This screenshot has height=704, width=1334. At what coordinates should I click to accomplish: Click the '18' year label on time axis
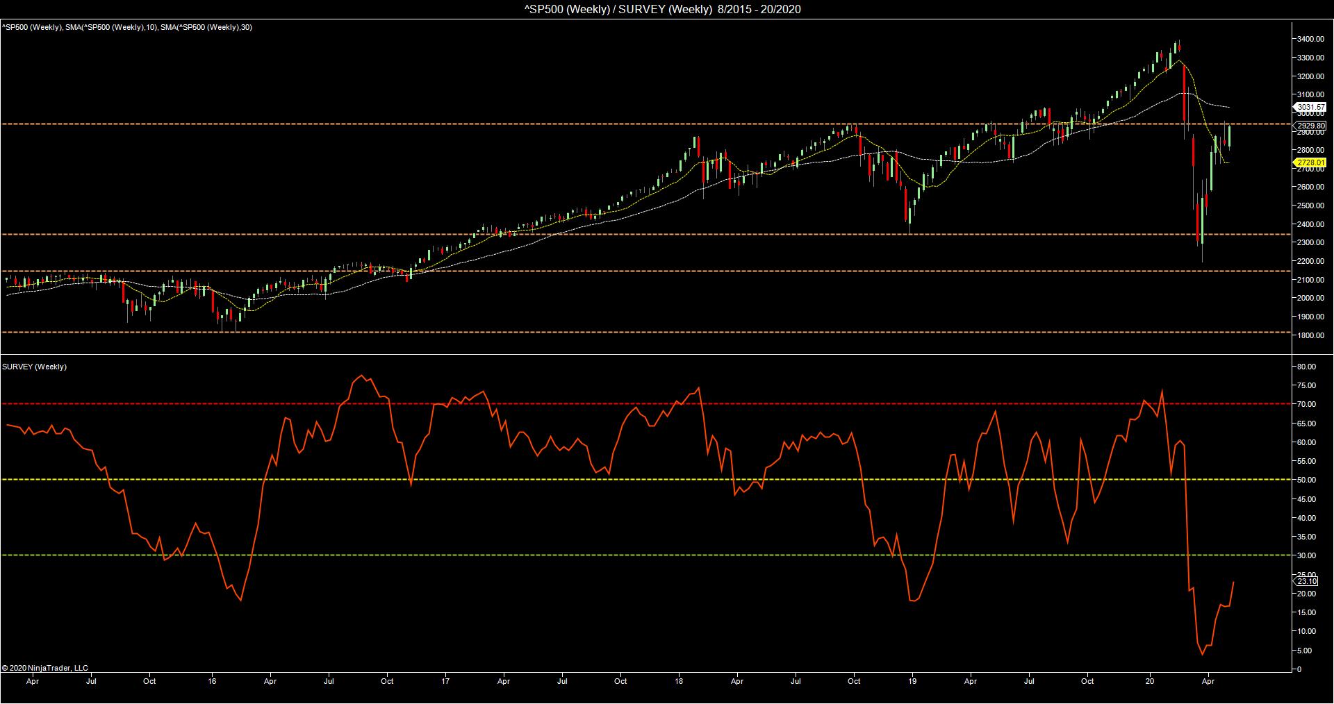coord(679,681)
